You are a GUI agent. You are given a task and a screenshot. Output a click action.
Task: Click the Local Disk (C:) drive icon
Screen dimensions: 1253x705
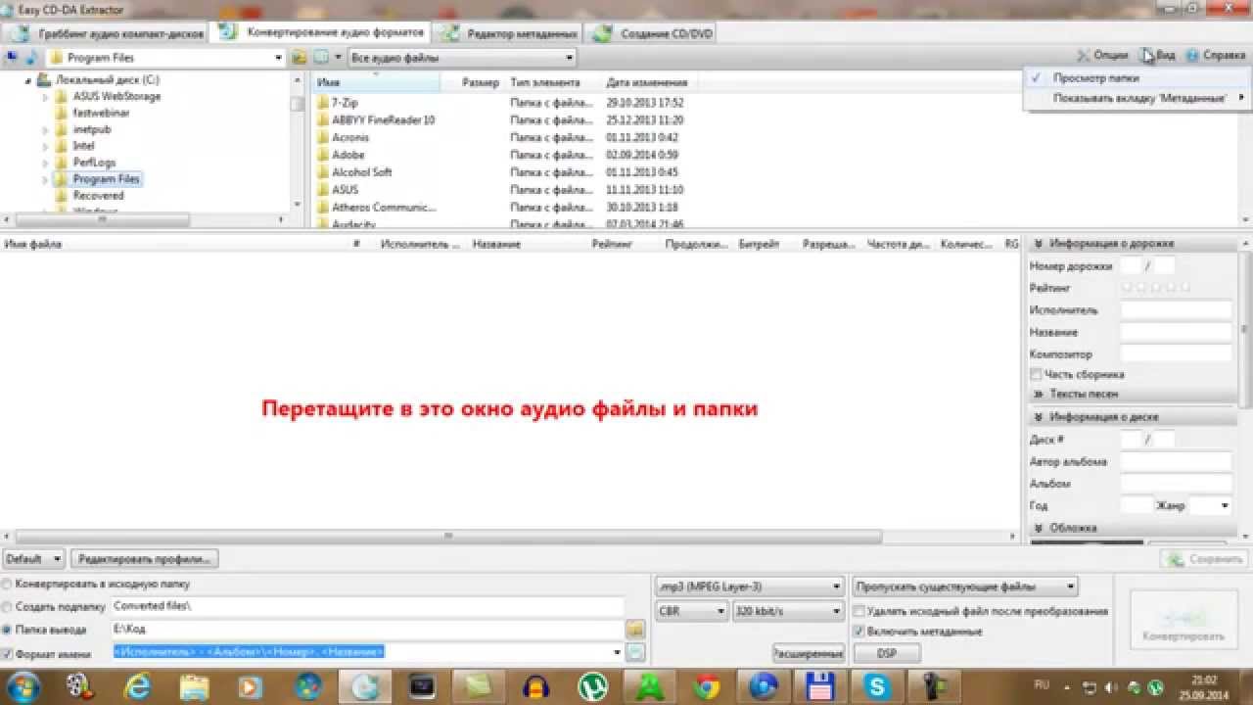[x=44, y=80]
